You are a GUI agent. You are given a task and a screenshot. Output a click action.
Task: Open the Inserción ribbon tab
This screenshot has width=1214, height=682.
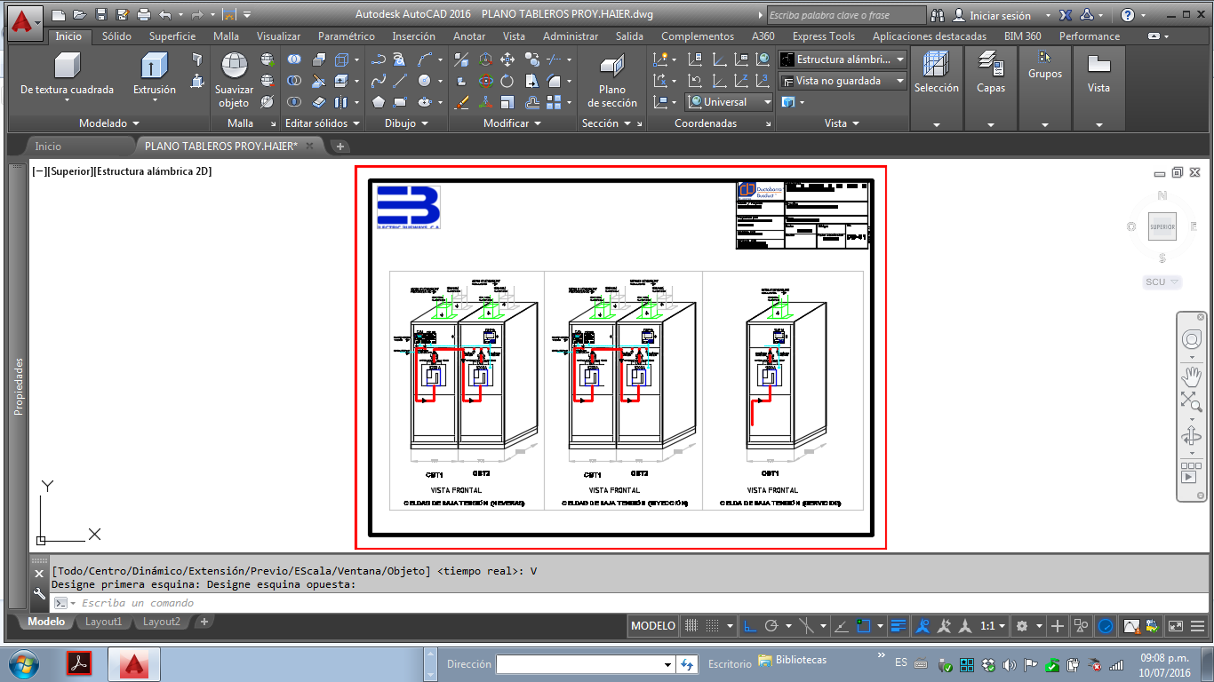coord(413,36)
